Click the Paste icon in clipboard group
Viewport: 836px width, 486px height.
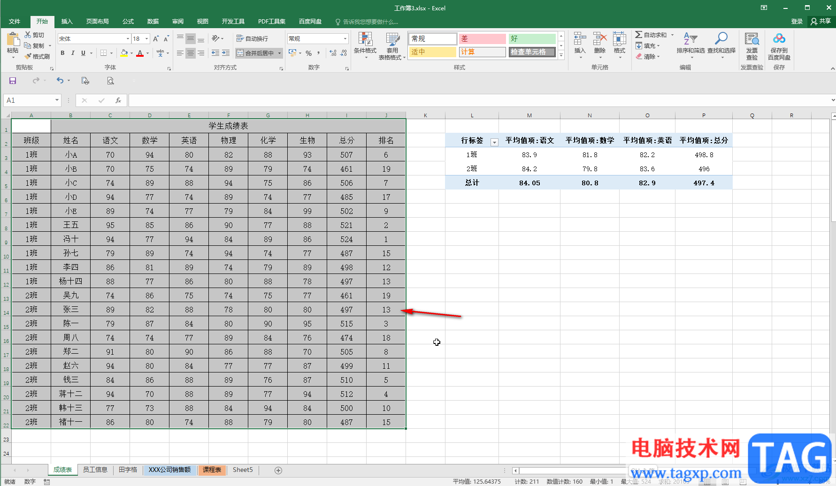13,39
